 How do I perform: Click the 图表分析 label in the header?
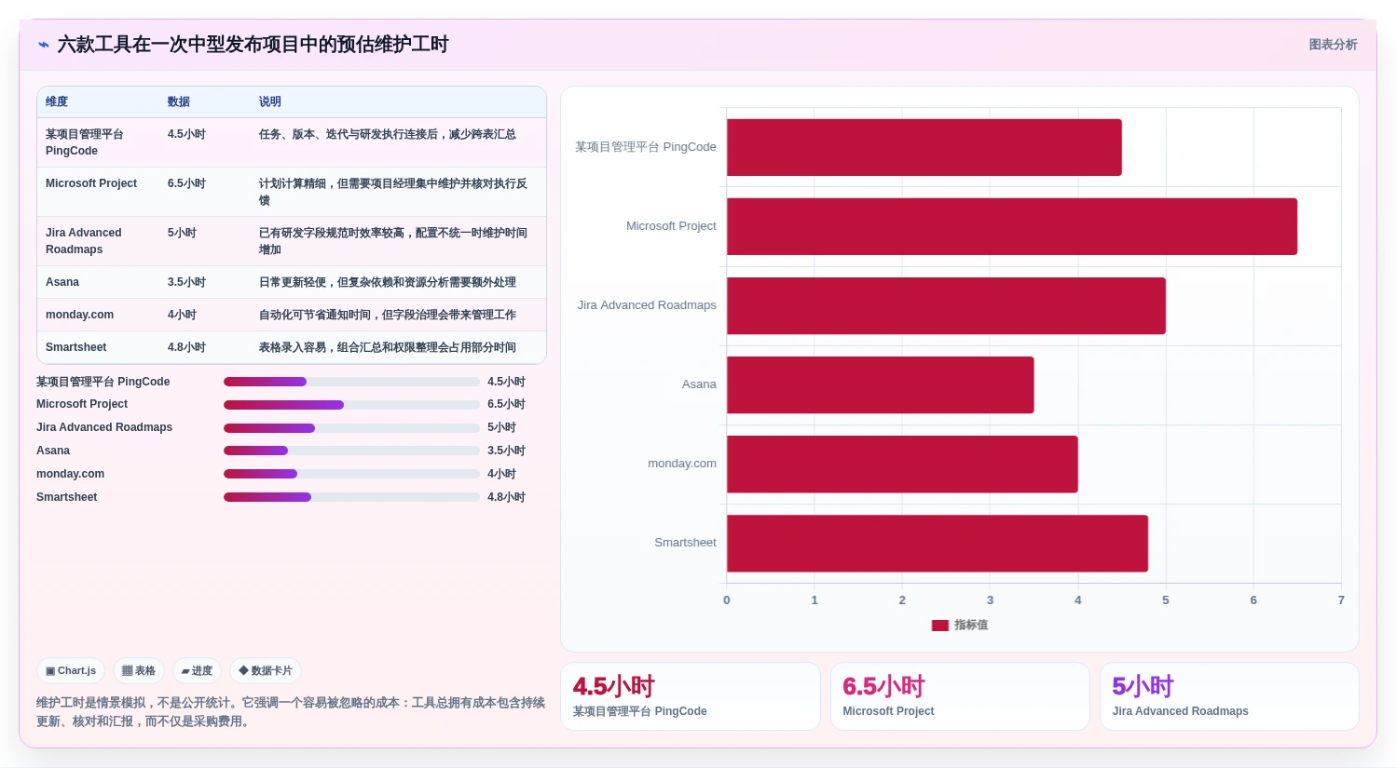(x=1333, y=45)
